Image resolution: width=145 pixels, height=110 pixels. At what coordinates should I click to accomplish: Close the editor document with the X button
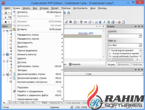103,26
